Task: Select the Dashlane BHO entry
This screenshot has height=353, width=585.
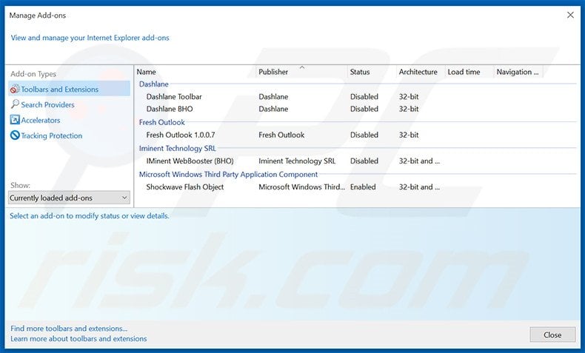Action: (x=170, y=109)
